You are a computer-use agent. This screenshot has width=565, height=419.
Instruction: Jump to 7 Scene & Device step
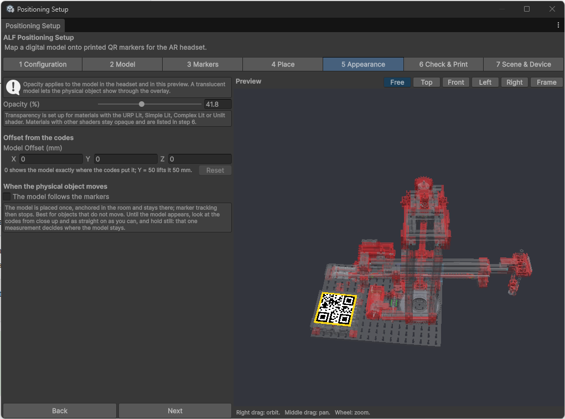(x=523, y=64)
